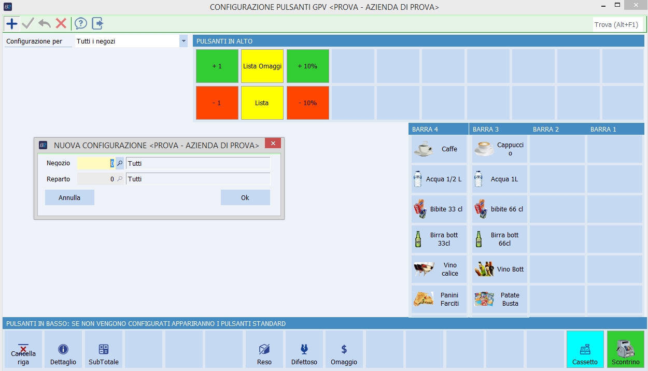Open the Configurazione per dropdown arrow

coord(183,41)
